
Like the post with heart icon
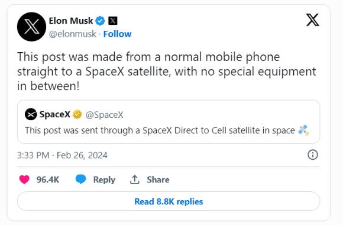pos(24,179)
